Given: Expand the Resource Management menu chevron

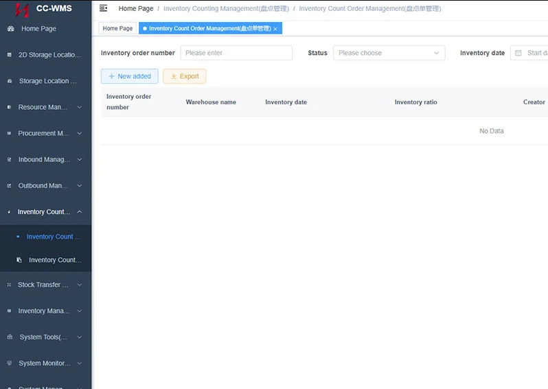Looking at the screenshot, I should (80, 107).
